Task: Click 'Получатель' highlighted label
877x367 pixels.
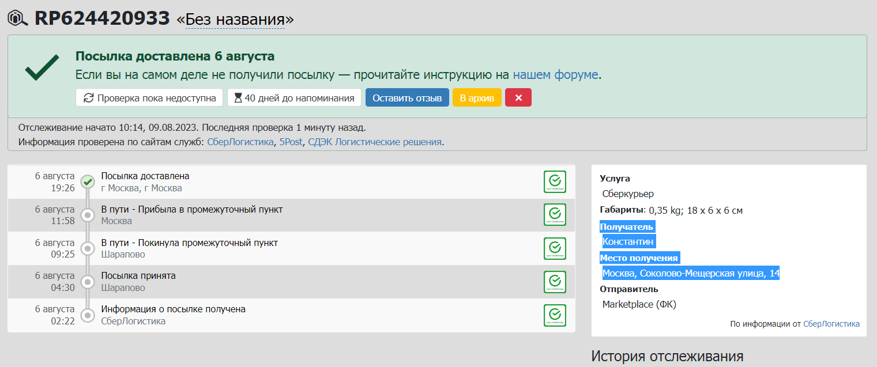Action: (627, 226)
